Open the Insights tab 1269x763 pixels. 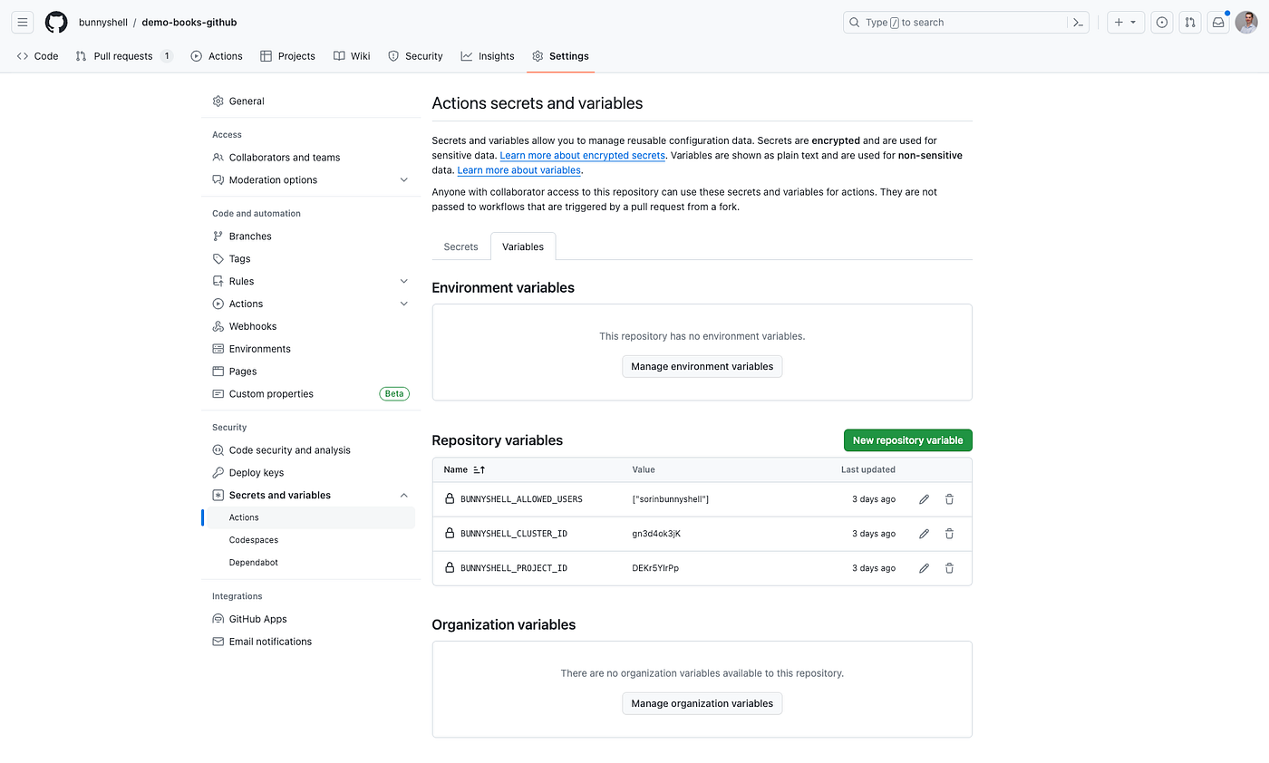pos(488,56)
